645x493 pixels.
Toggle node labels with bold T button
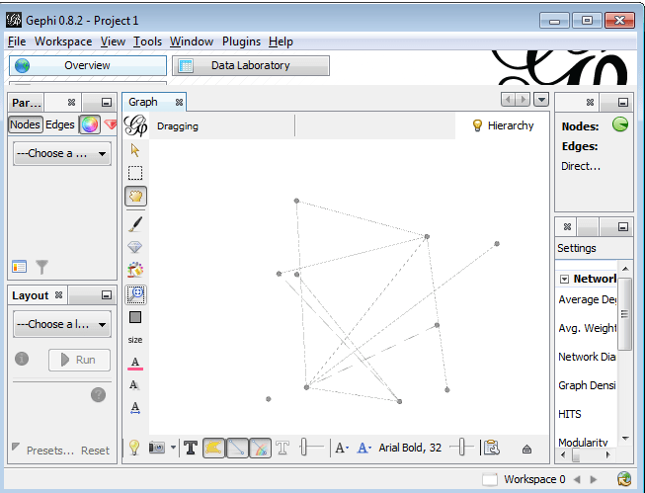191,448
